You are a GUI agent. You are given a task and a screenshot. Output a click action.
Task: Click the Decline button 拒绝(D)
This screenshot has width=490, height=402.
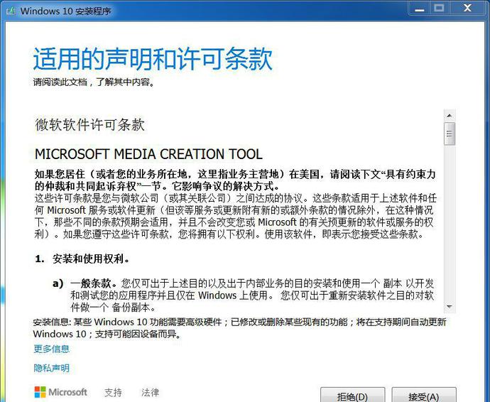coord(352,396)
